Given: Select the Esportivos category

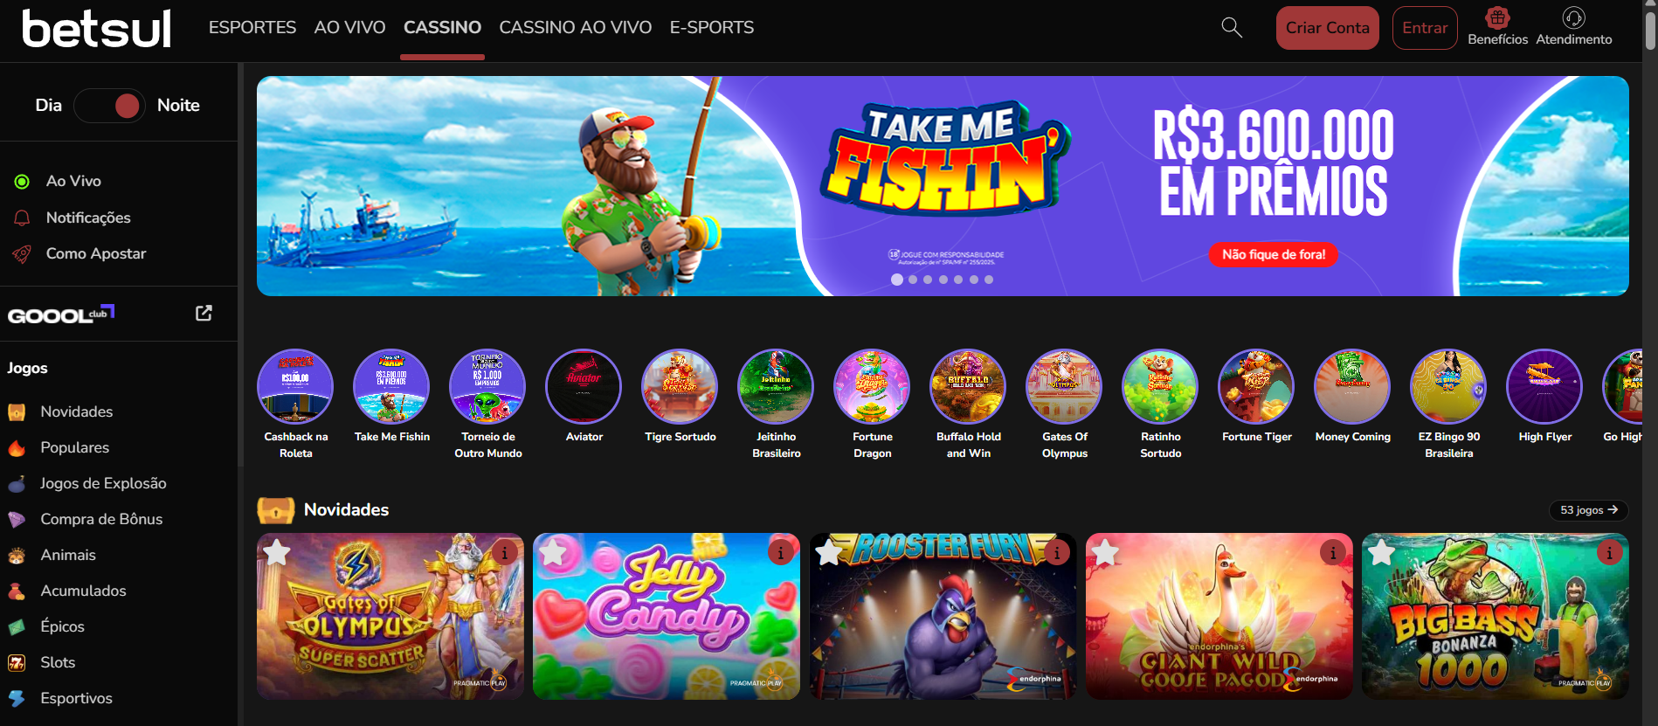Looking at the screenshot, I should pyautogui.click(x=76, y=698).
